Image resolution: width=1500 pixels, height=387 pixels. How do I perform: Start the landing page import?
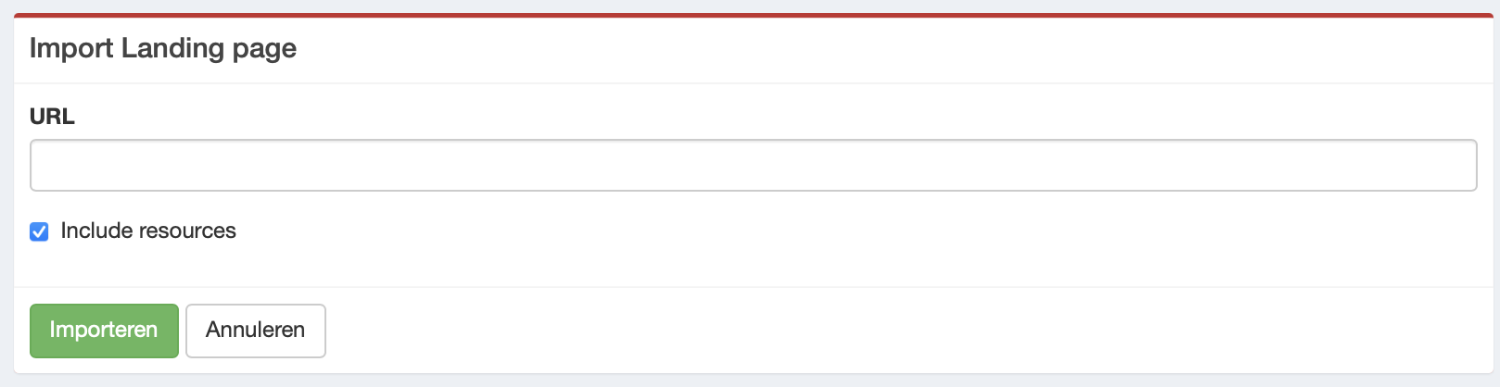tap(104, 331)
